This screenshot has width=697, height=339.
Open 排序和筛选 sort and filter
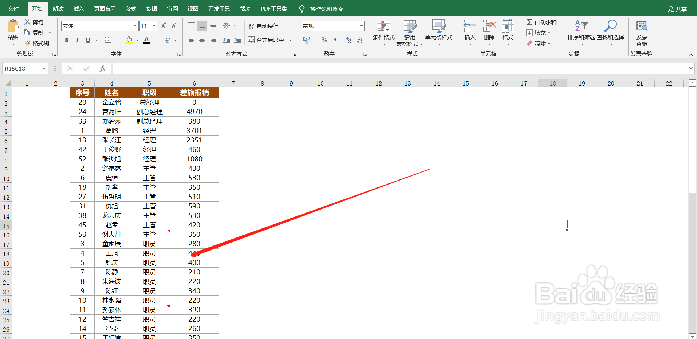pyautogui.click(x=581, y=32)
